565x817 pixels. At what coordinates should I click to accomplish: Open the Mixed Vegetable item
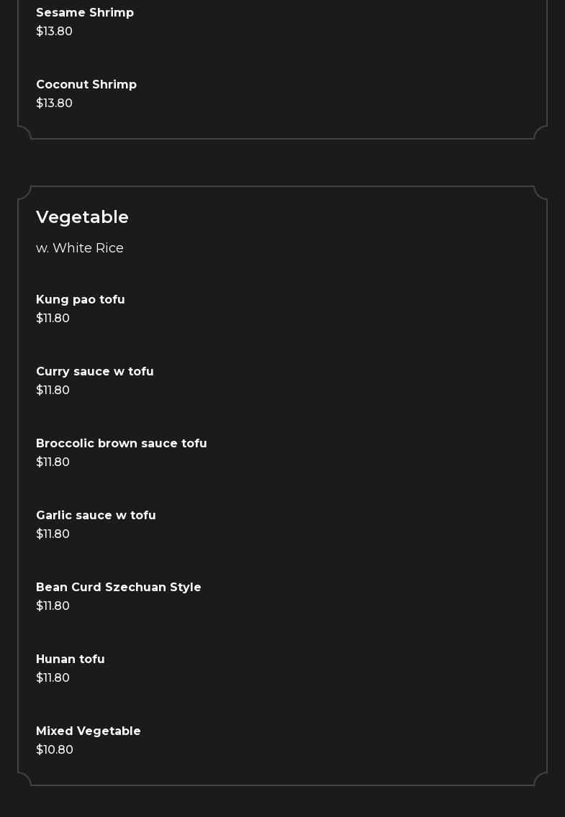point(89,731)
